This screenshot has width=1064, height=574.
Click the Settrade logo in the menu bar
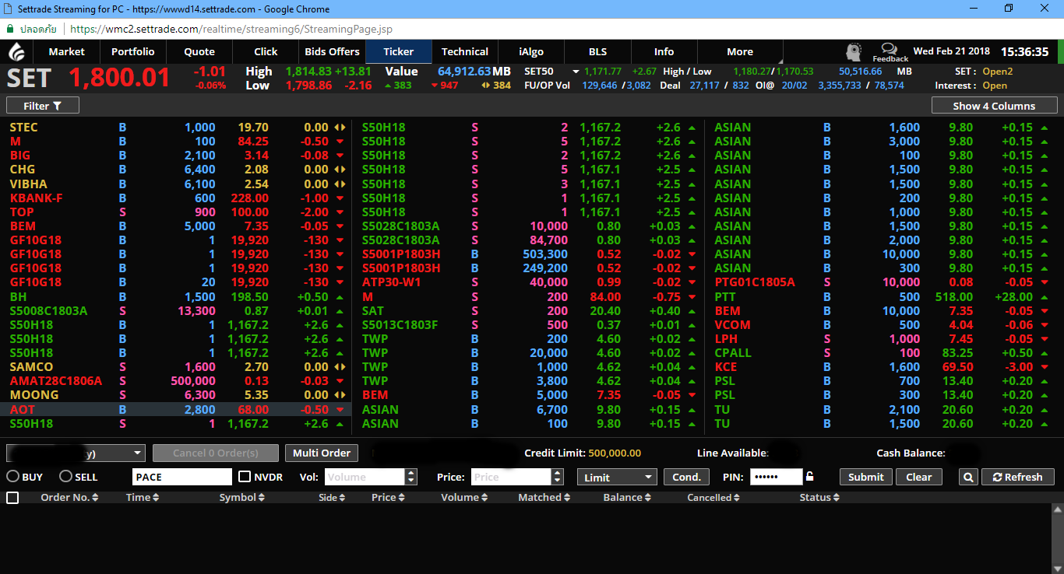coord(16,51)
